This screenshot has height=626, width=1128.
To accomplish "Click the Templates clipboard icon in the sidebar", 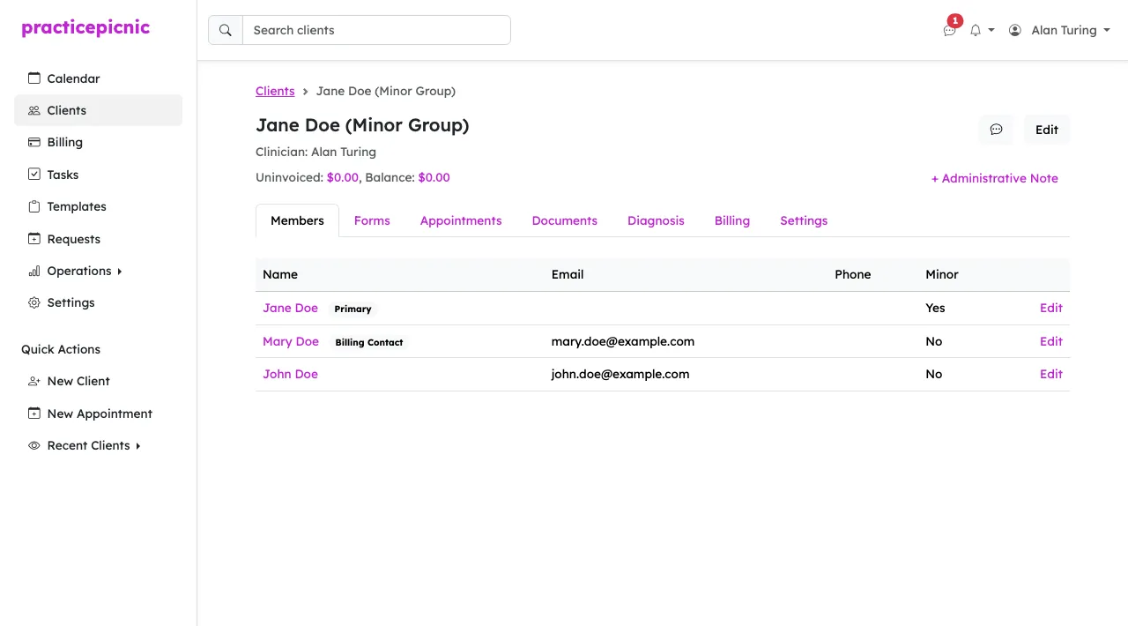I will pos(34,206).
